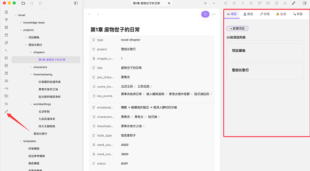
Task: Click the first link icon in right toolbar
Action: click(226, 3)
